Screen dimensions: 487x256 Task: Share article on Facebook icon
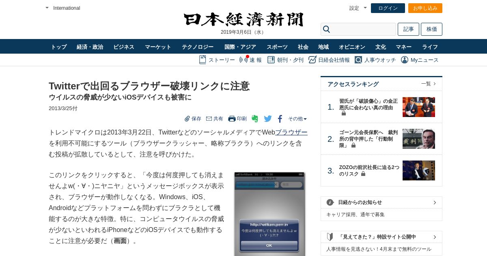[x=280, y=119]
